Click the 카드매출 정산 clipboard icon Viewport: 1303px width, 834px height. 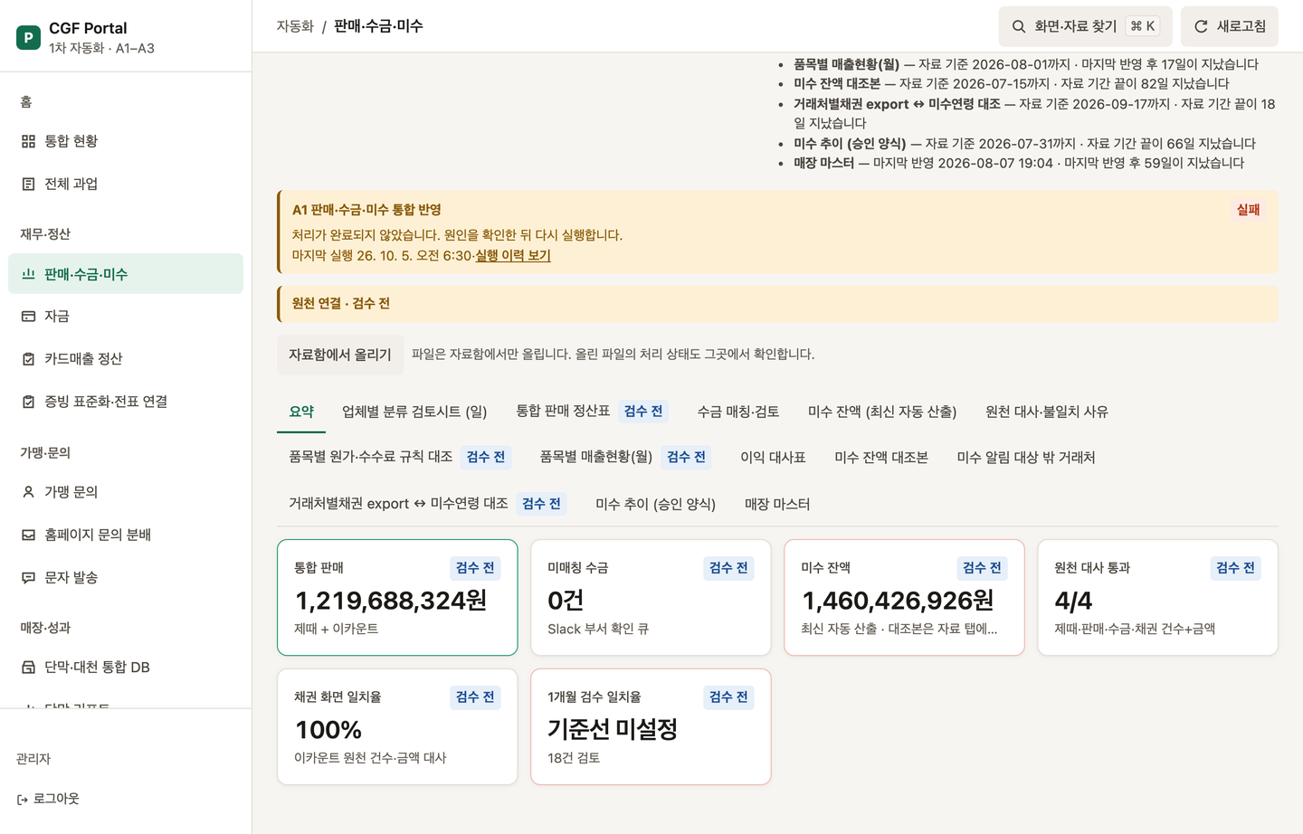pos(28,358)
